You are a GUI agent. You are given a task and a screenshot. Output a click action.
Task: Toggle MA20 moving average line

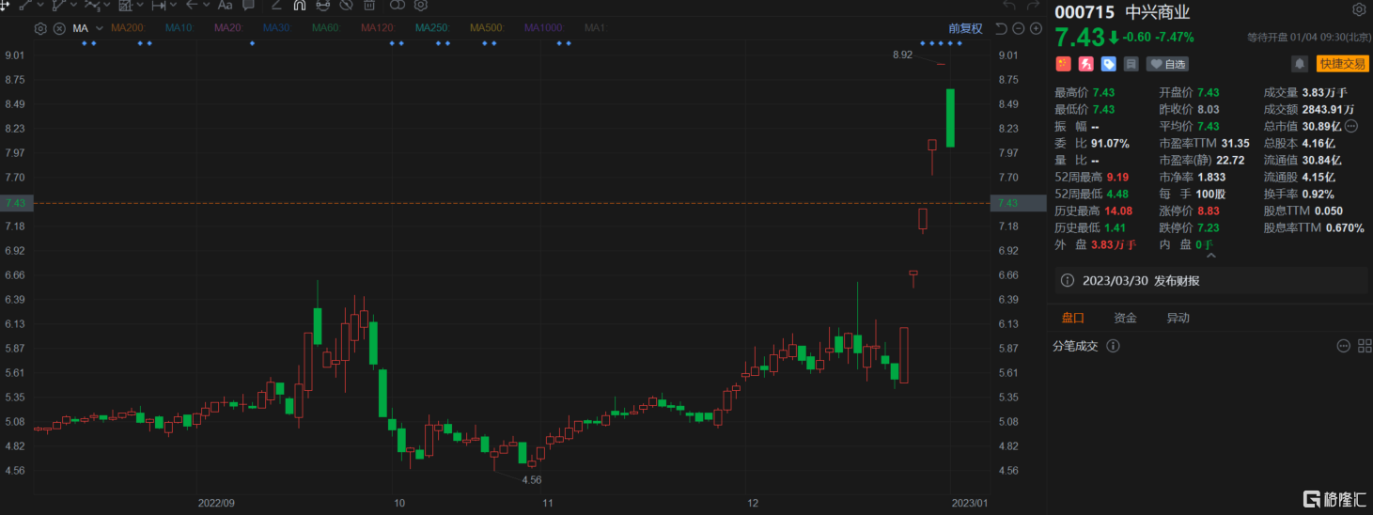tap(228, 28)
